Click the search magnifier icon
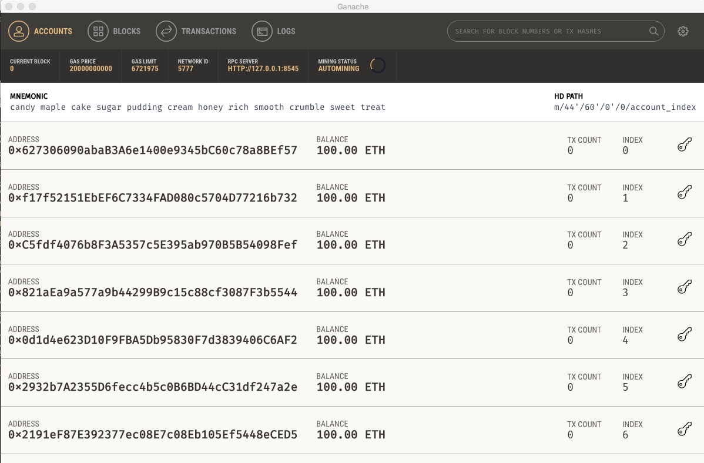This screenshot has width=704, height=463. pyautogui.click(x=653, y=31)
